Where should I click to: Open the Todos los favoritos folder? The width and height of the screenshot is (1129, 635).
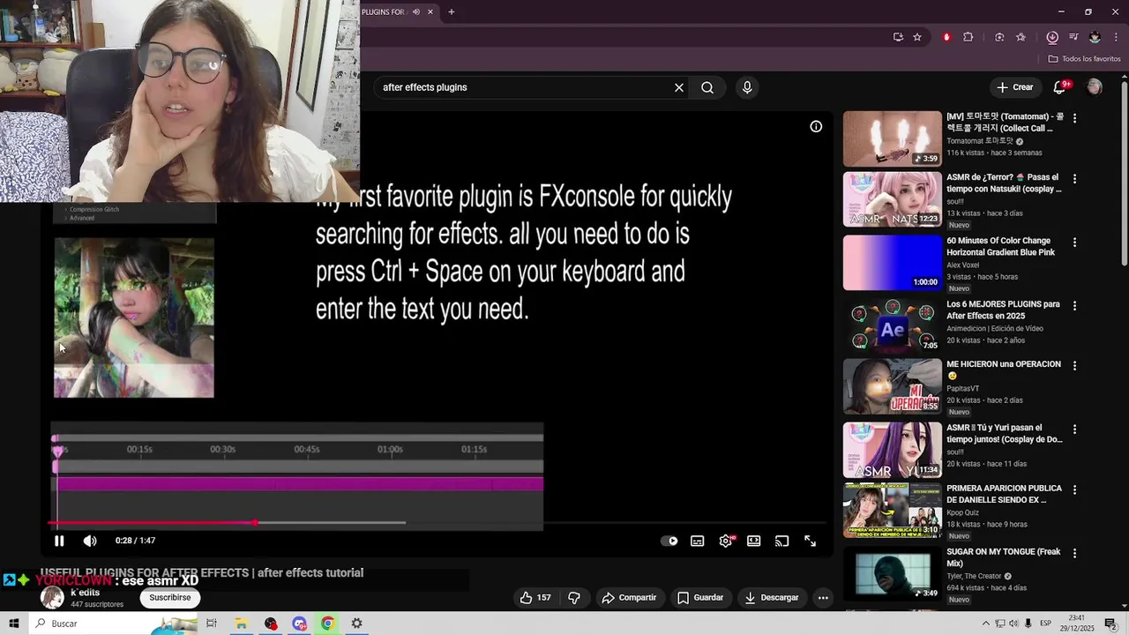[1085, 59]
